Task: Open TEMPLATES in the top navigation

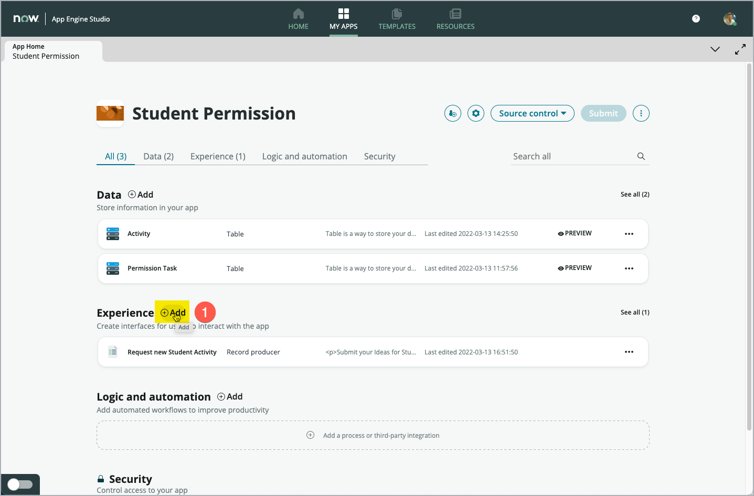Action: (397, 19)
